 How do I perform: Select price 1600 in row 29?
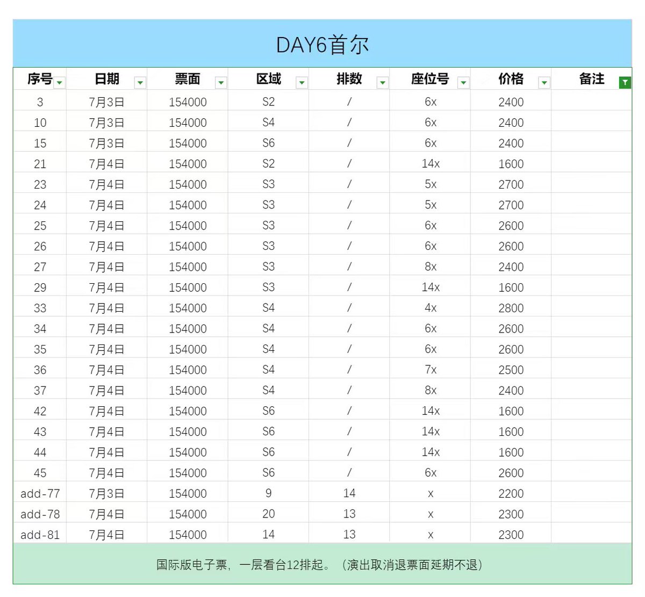tap(511, 287)
